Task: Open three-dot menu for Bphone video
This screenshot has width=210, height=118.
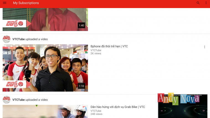Action: pos(204,47)
